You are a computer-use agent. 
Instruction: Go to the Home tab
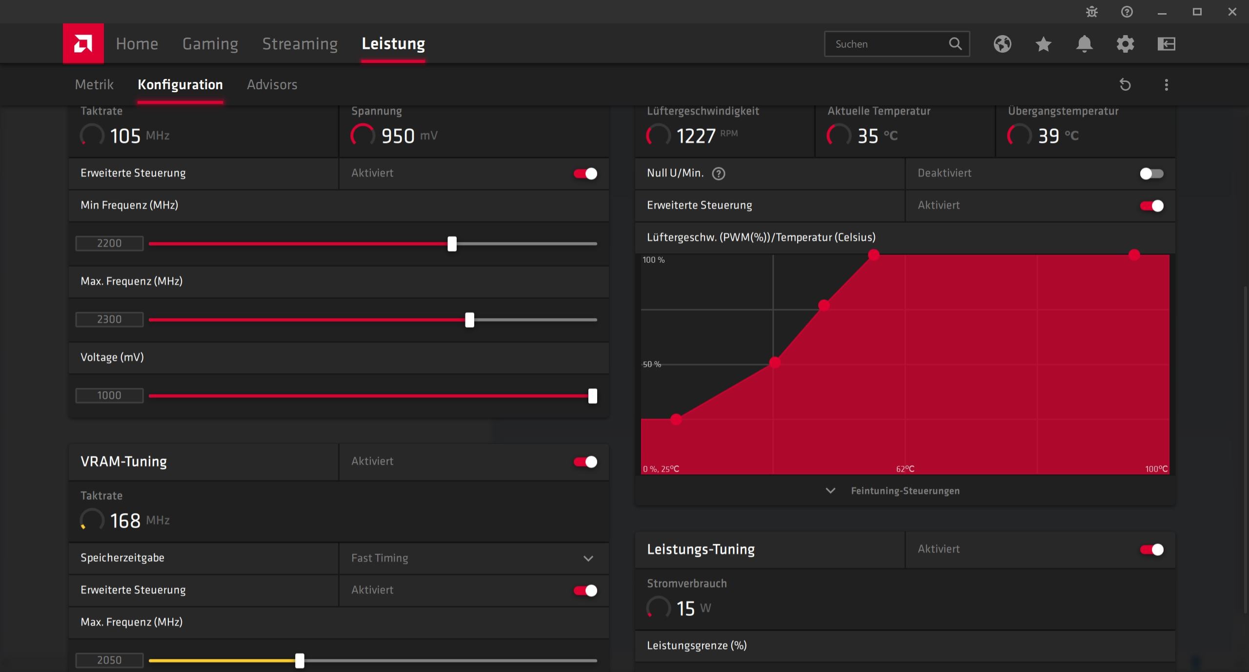(137, 44)
